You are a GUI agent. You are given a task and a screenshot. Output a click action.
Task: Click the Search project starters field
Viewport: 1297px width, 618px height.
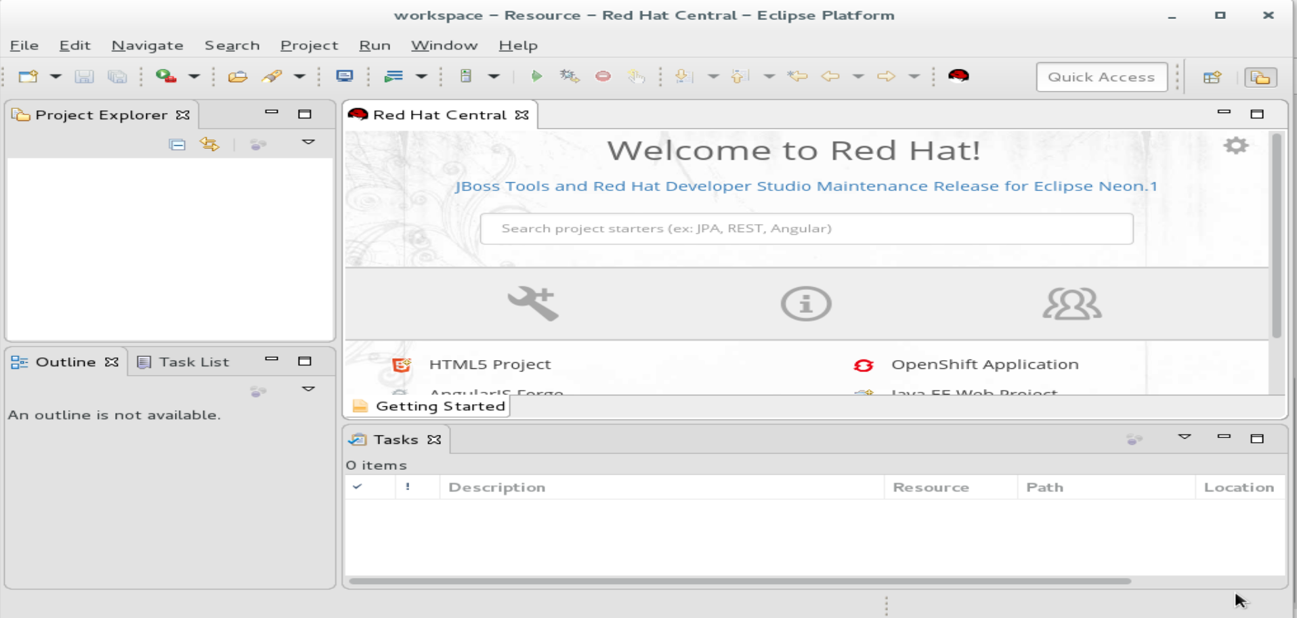[x=807, y=229]
